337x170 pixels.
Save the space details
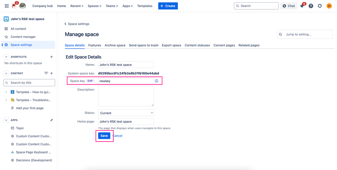(x=104, y=136)
